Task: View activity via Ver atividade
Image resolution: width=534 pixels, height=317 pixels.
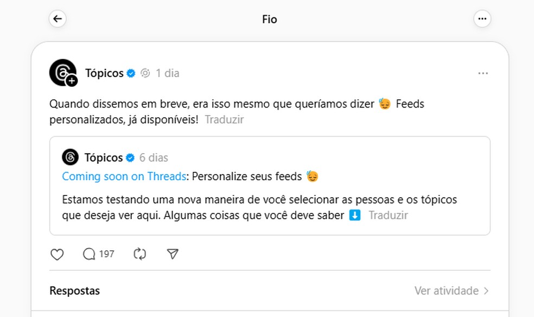Action: click(x=446, y=290)
